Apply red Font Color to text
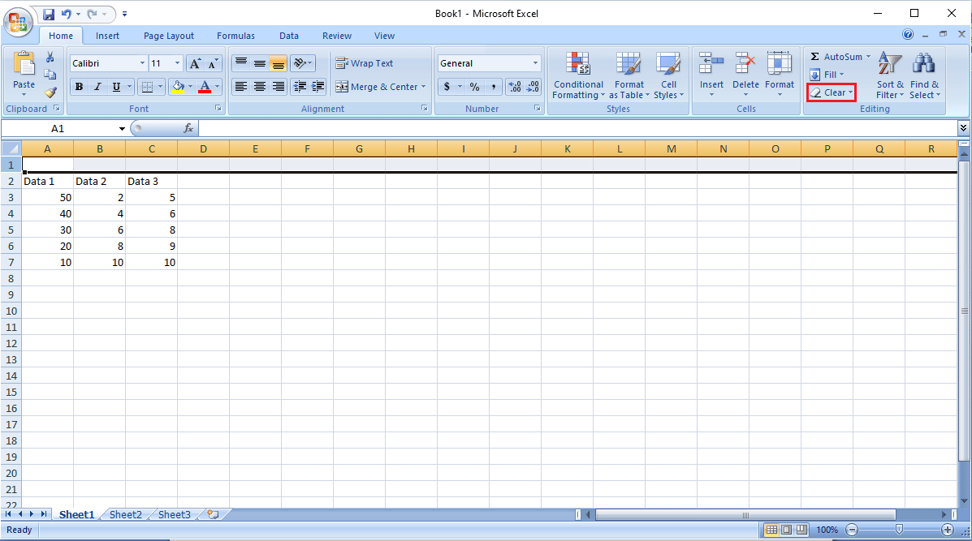This screenshot has height=541, width=972. click(205, 87)
